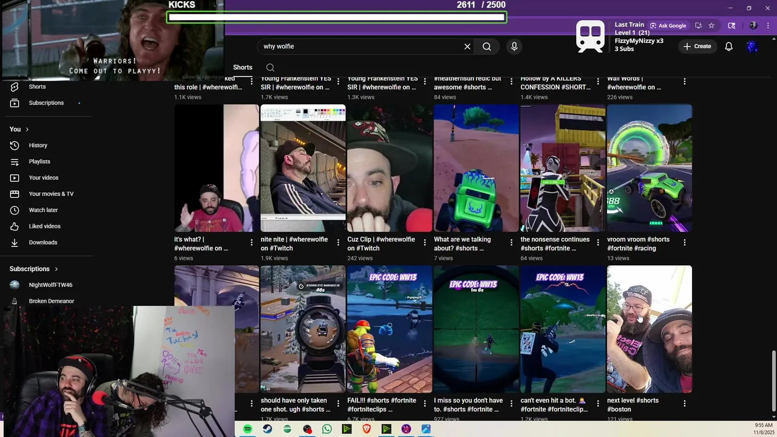Bookmark this page with the star icon
This screenshot has height=437, width=777.
711,25
